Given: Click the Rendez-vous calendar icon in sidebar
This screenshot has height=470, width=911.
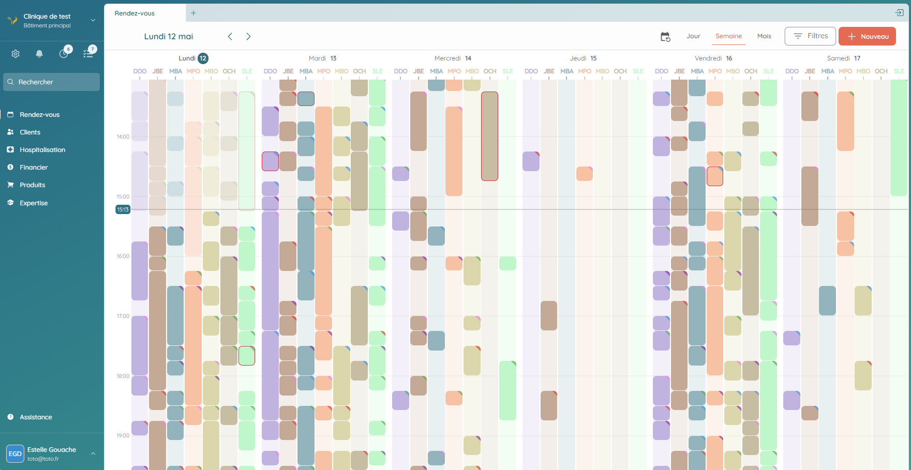Looking at the screenshot, I should pos(10,114).
